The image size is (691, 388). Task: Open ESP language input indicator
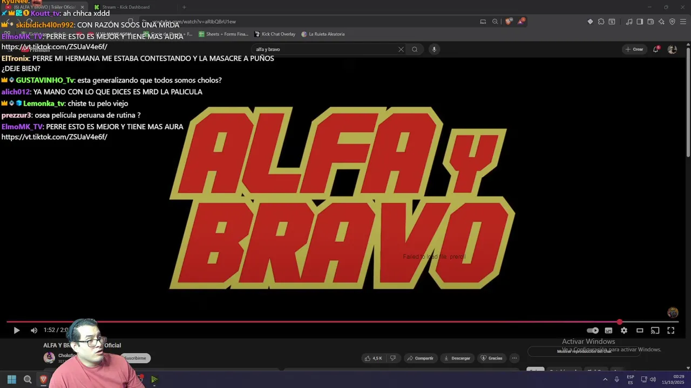point(631,379)
